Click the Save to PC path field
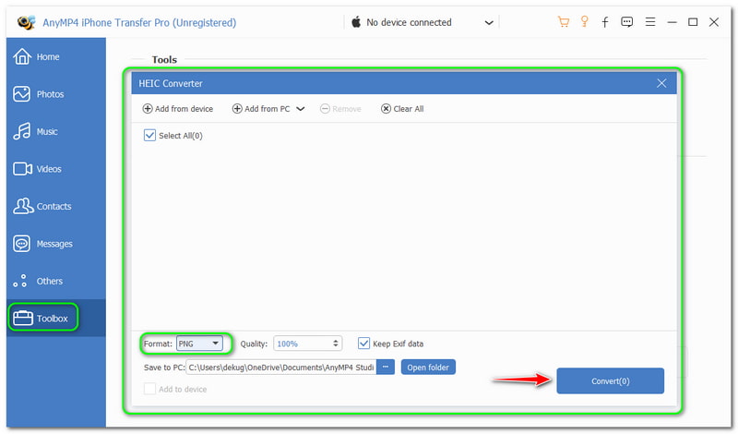Image resolution: width=738 pixels, height=434 pixels. click(281, 368)
